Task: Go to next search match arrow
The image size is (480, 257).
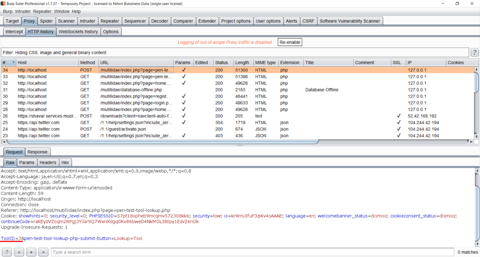Action: tap(44, 252)
